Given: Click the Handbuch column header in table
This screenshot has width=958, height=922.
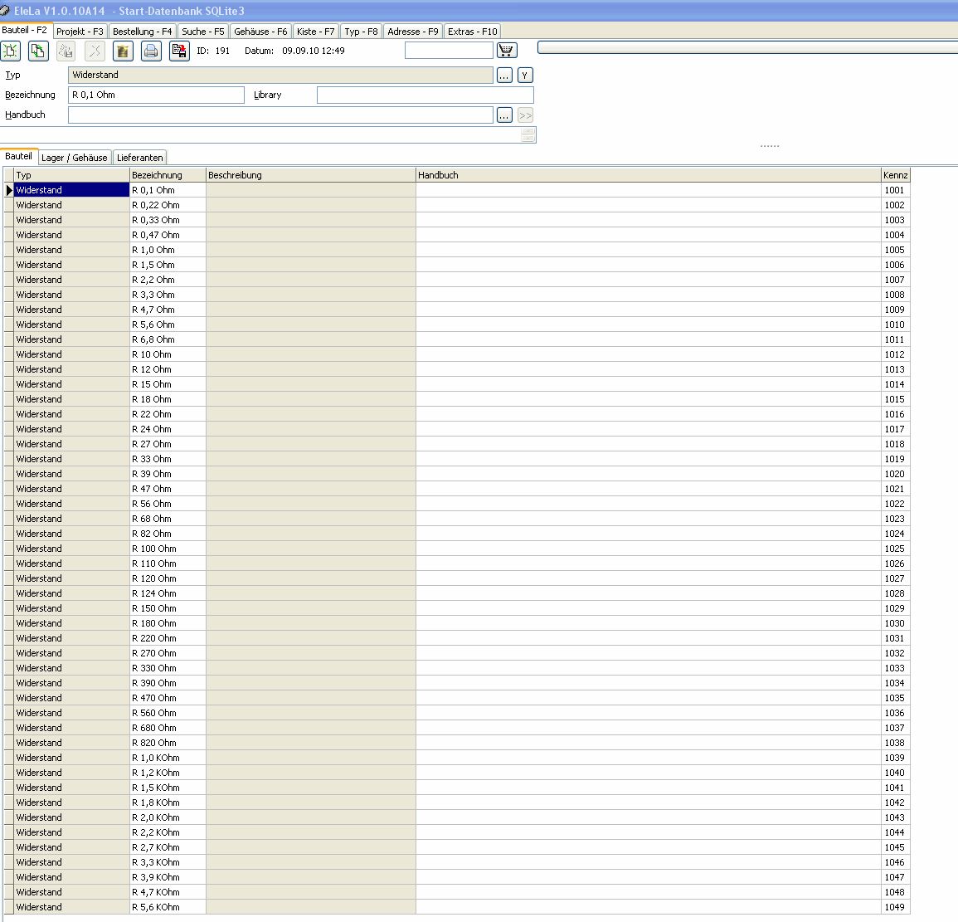Looking at the screenshot, I should click(x=649, y=175).
